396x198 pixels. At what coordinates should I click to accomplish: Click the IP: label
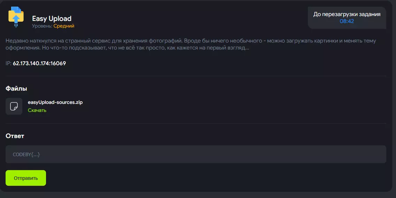click(x=9, y=63)
